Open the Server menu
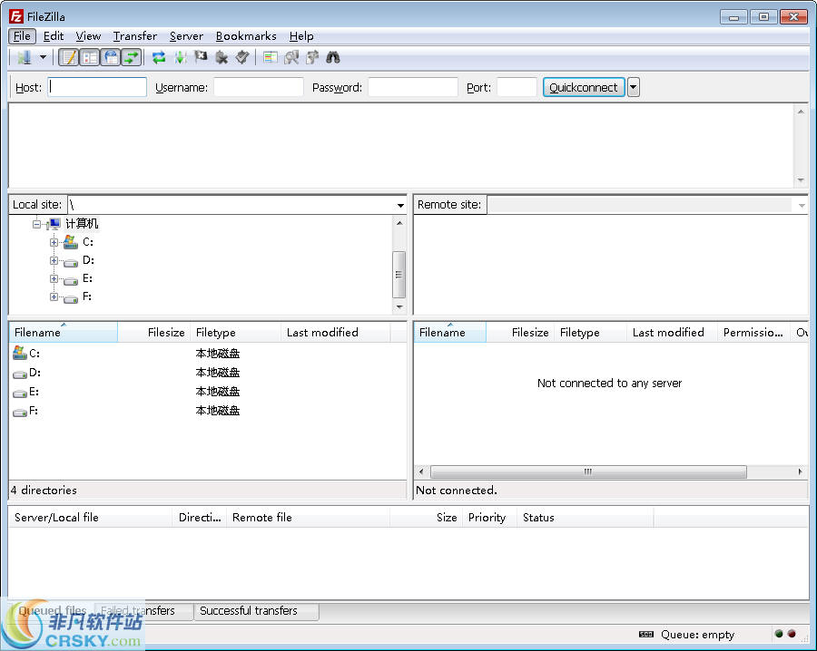This screenshot has width=817, height=651. coord(186,36)
